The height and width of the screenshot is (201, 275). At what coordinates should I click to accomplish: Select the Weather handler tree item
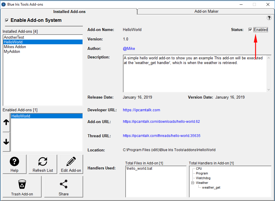[x=202, y=183]
